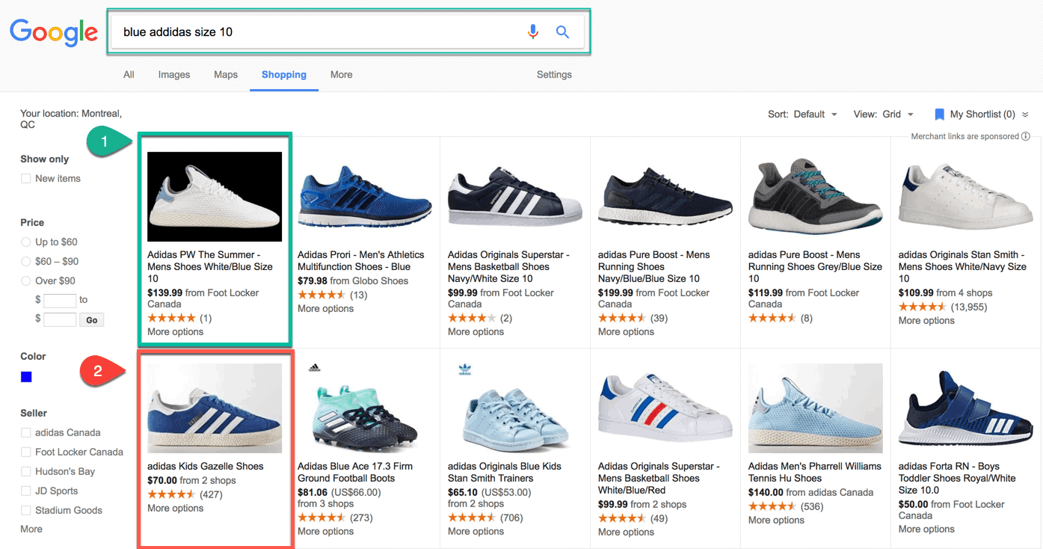
Task: Check the Hudson's Bay seller checkbox
Action: 26,472
